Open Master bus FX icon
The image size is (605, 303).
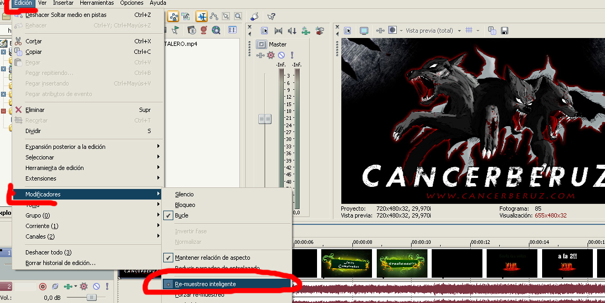(260, 55)
